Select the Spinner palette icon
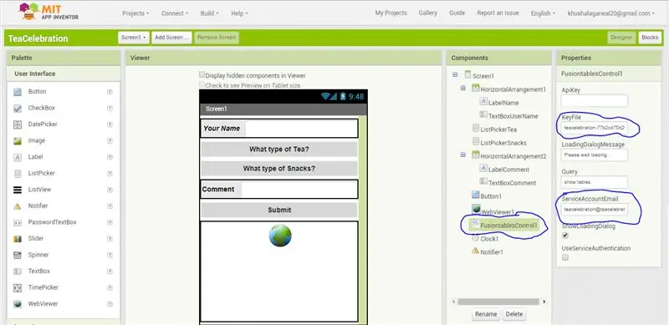This screenshot has width=669, height=325. [18, 255]
